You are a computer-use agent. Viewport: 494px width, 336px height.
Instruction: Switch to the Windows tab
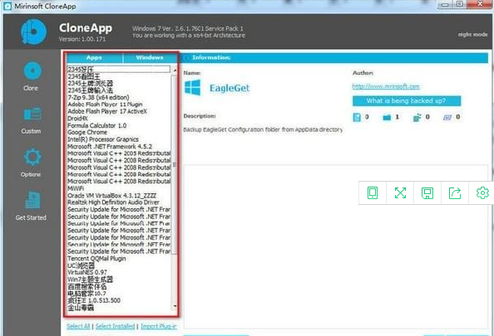[150, 57]
